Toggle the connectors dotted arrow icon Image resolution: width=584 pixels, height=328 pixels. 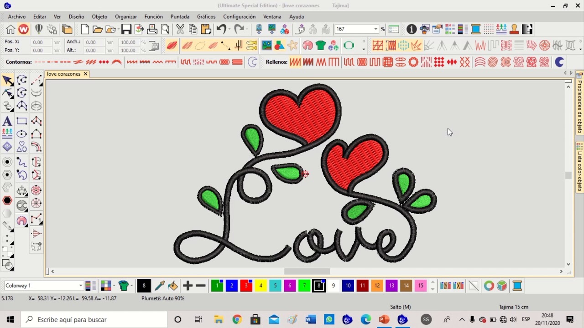click(x=225, y=46)
